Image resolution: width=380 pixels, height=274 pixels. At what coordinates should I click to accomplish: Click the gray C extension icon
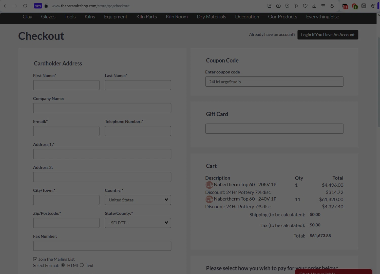tap(364, 6)
